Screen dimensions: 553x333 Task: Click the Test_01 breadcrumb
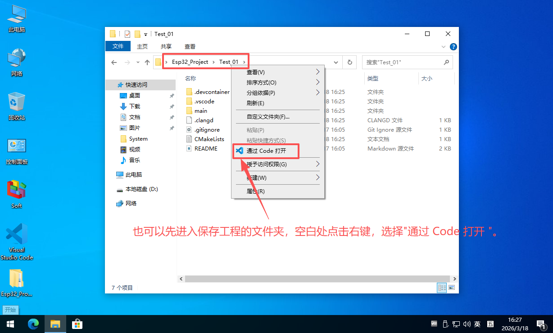click(229, 62)
